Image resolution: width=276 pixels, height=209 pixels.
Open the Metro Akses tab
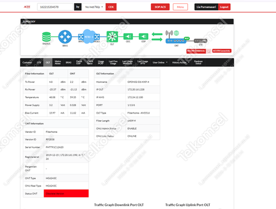(58, 62)
